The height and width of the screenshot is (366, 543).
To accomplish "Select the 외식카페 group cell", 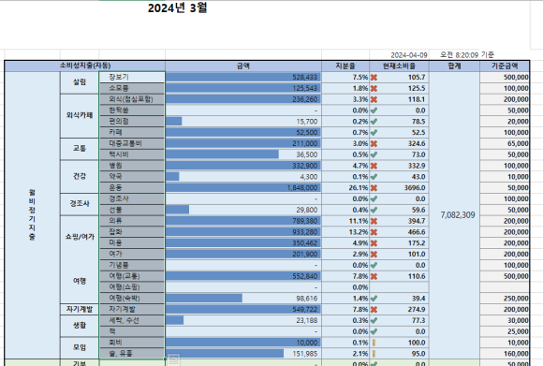I will [x=80, y=116].
